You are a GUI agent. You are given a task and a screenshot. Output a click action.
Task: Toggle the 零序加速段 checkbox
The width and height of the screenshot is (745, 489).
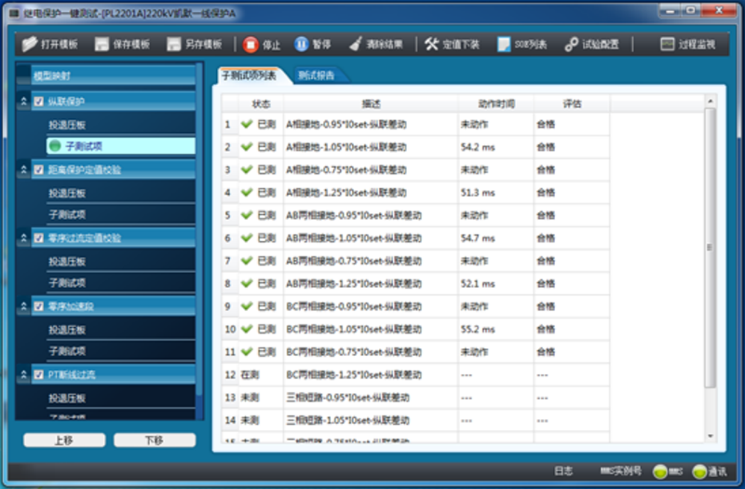click(x=38, y=306)
